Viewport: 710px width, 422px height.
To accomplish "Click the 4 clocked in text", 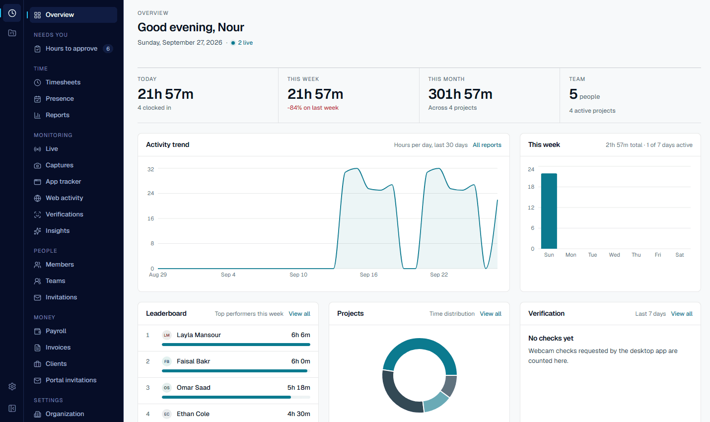I will pyautogui.click(x=154, y=108).
